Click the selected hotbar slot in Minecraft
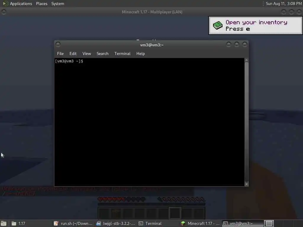The height and width of the screenshot is (227, 303). 175,213
